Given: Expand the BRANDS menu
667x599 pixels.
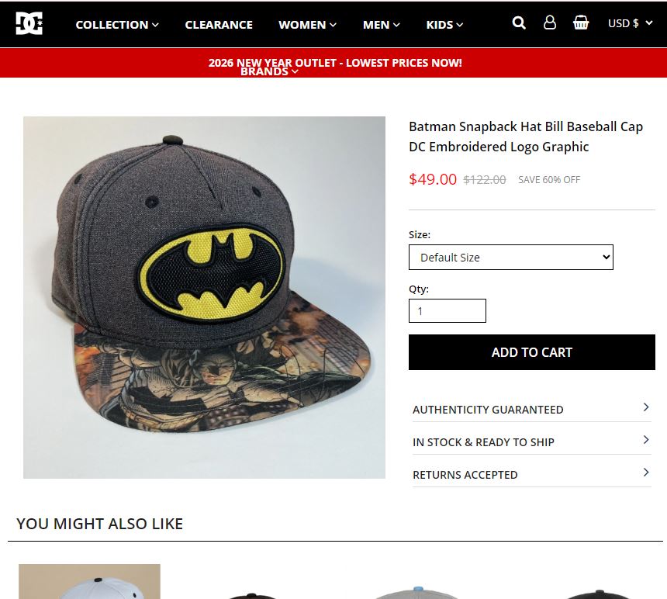Looking at the screenshot, I should point(269,71).
